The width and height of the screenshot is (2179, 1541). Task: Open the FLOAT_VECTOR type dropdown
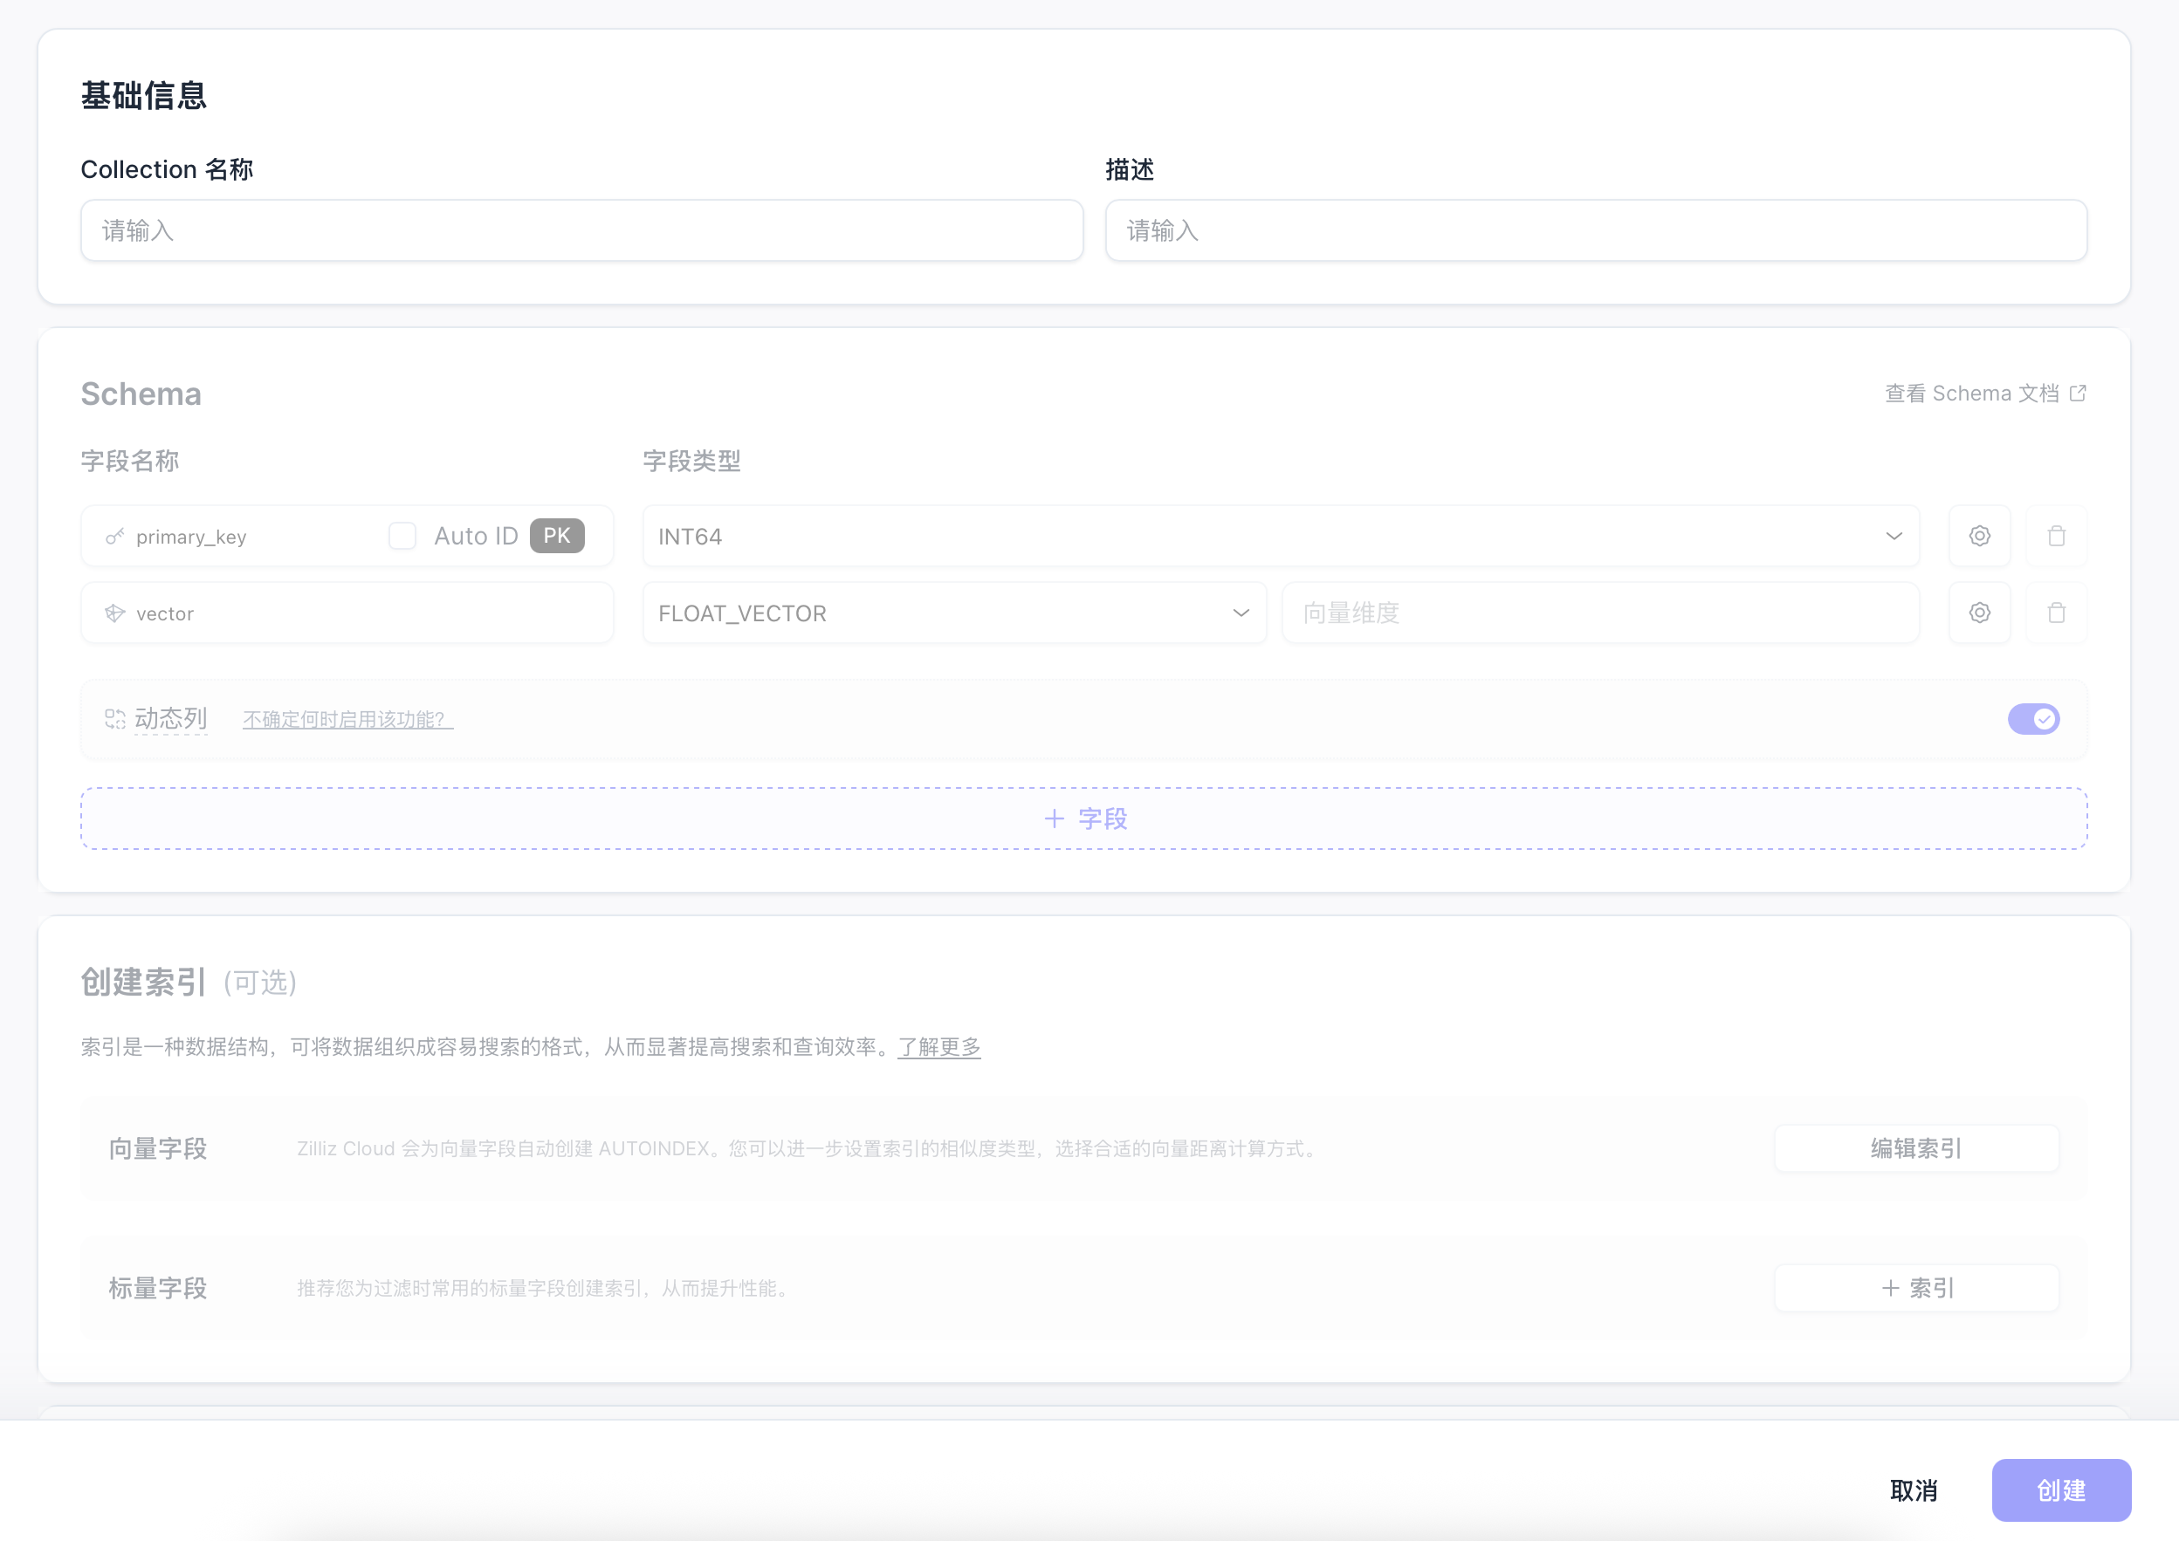955,613
